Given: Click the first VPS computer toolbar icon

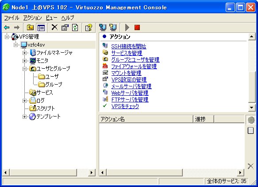Looking at the screenshot, I should pos(103,27).
